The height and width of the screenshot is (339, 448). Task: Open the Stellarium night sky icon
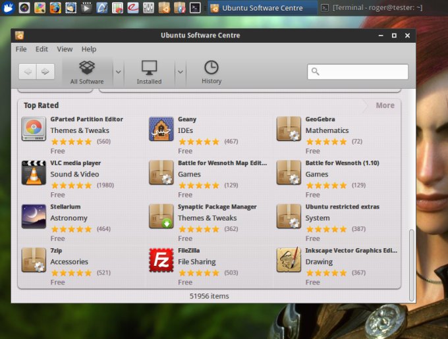34,217
